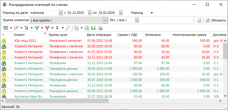Sort by the Группы услуг column header

click(66, 35)
